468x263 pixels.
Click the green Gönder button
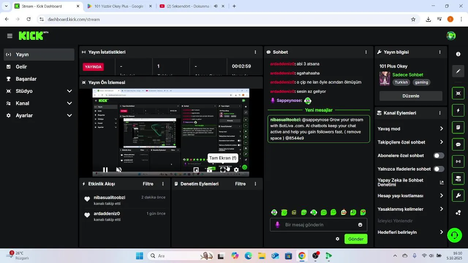356,239
